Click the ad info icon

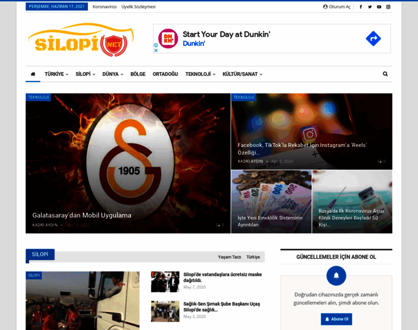(x=156, y=45)
